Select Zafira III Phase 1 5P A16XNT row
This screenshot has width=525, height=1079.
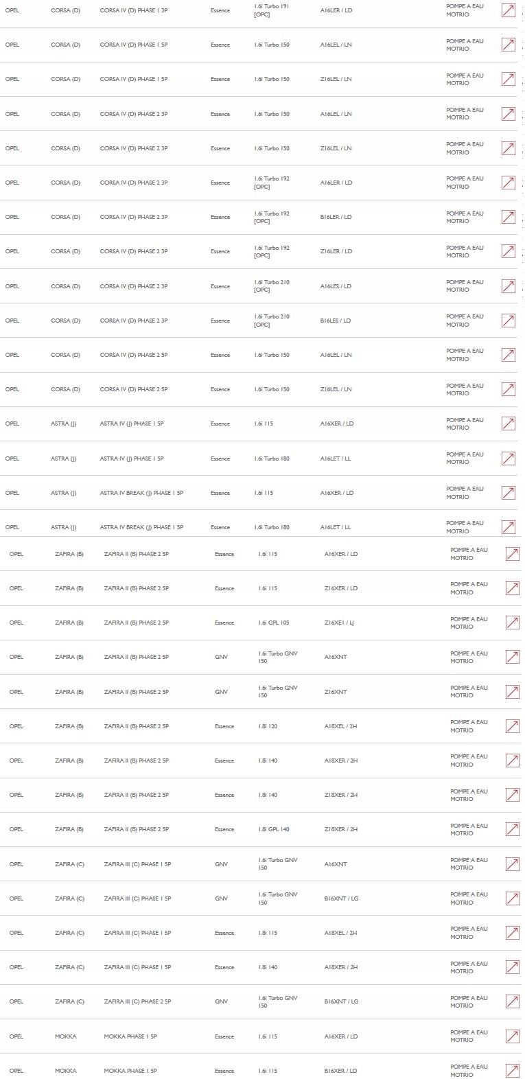261,864
